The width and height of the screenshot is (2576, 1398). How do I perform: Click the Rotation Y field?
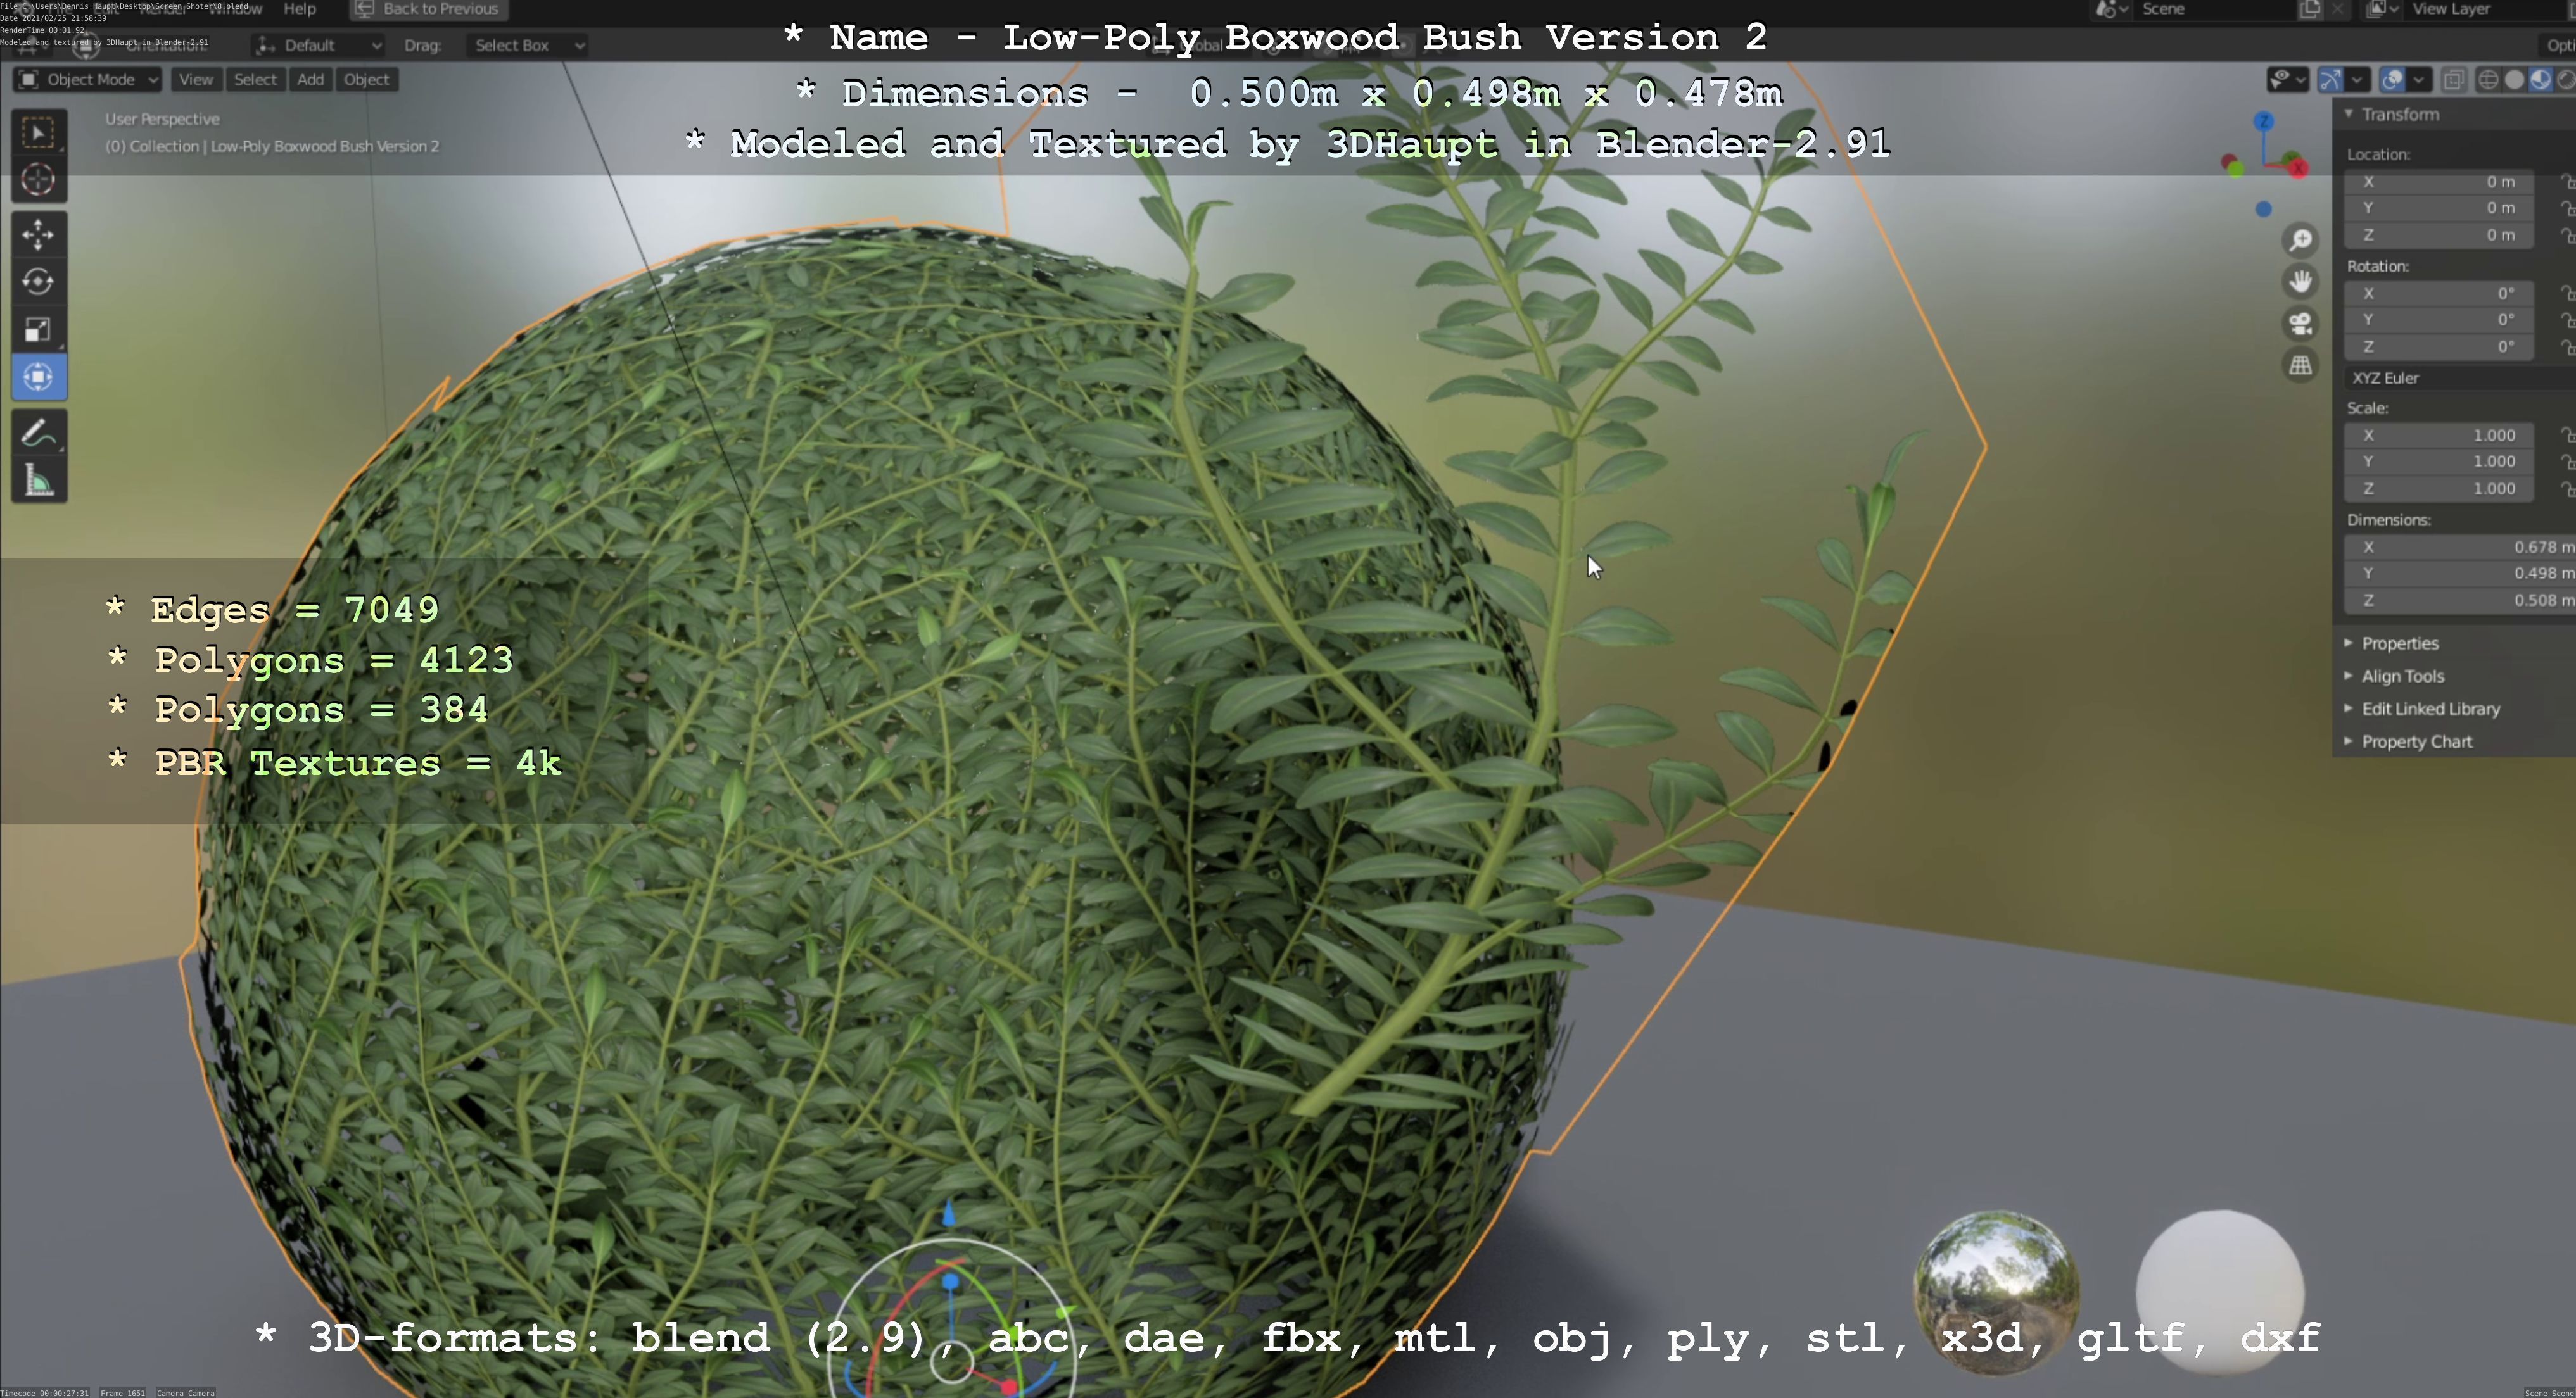(2440, 320)
